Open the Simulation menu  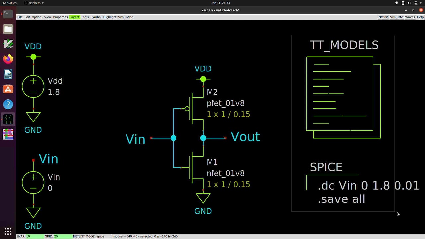click(126, 17)
